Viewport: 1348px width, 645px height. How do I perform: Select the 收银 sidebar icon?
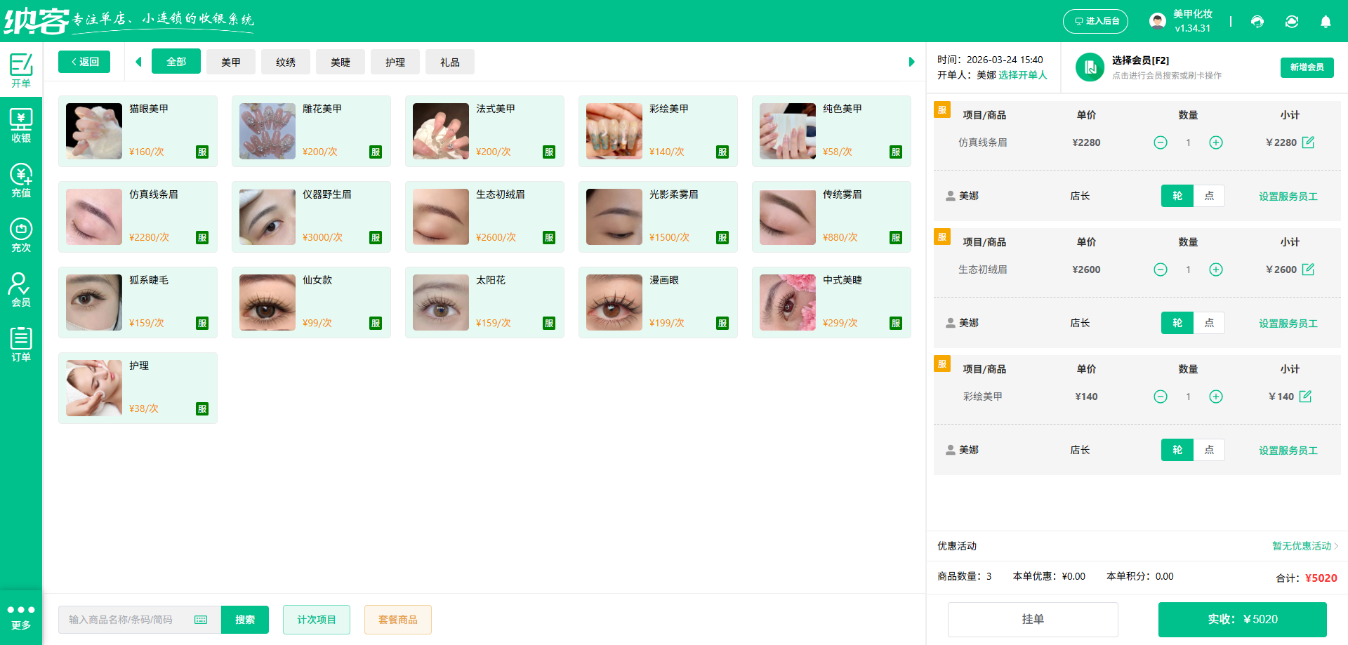pos(21,126)
